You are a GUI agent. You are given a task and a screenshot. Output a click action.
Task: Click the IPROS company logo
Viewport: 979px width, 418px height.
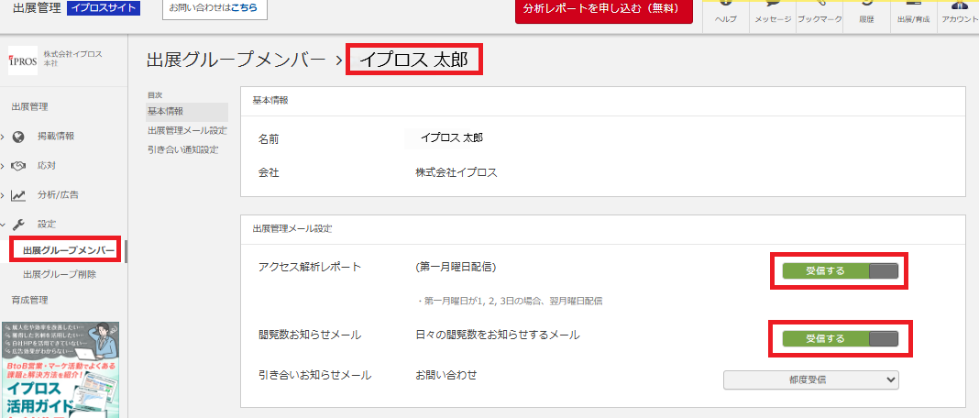tap(21, 60)
